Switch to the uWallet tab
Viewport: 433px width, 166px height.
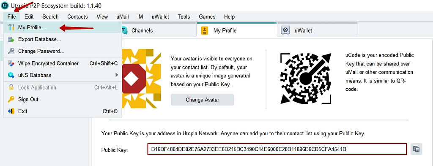click(318, 30)
